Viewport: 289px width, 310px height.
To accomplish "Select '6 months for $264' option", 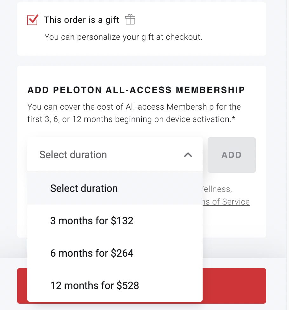I will pyautogui.click(x=115, y=253).
